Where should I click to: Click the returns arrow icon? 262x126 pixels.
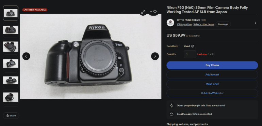(171, 114)
